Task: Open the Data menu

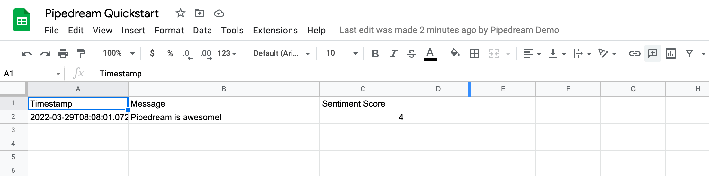Action: click(x=202, y=30)
